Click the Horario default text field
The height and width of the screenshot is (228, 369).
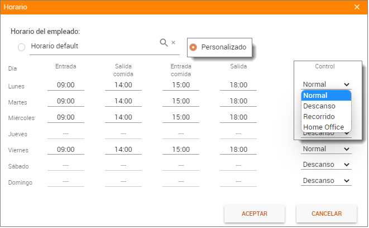point(92,46)
